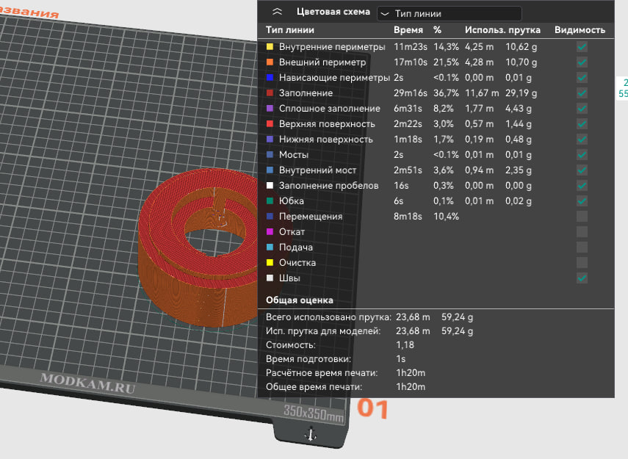
Task: Enable visibility of Подача
Action: (582, 247)
